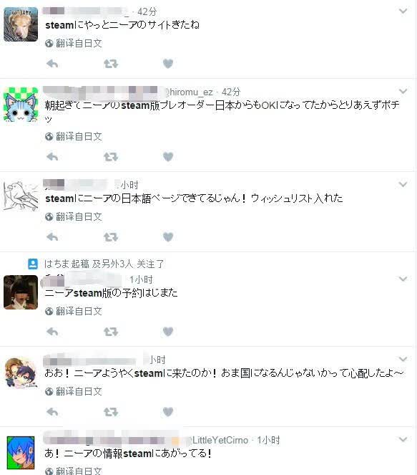The image size is (417, 475).
Task: Retweet the tweet ニーアsteam版の予約はじまた
Action: tap(111, 332)
